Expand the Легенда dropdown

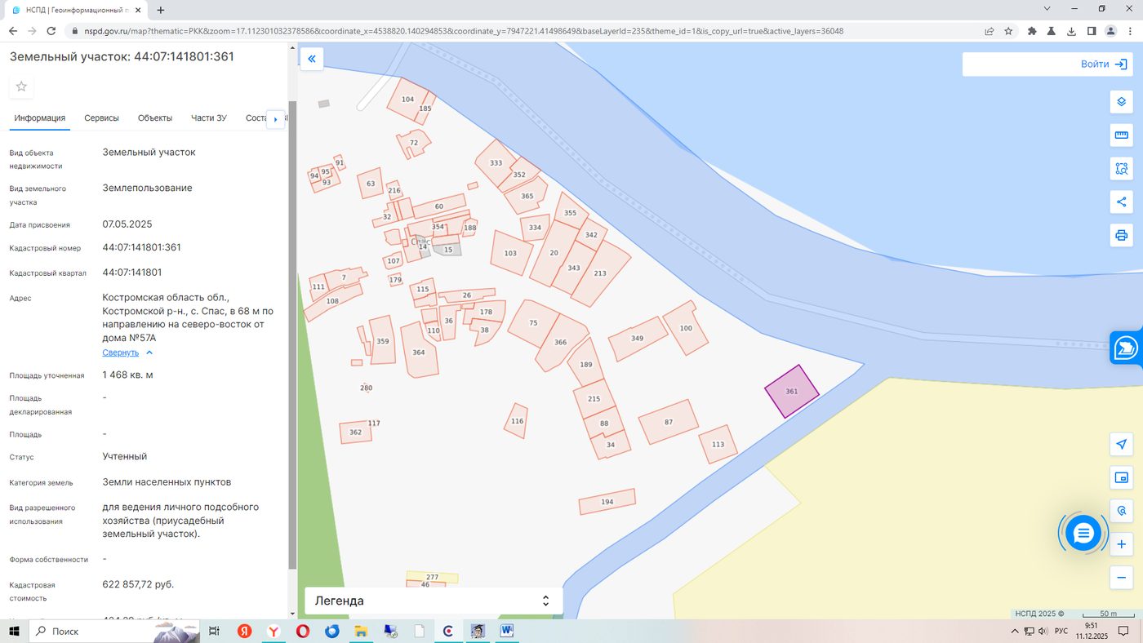coord(434,601)
